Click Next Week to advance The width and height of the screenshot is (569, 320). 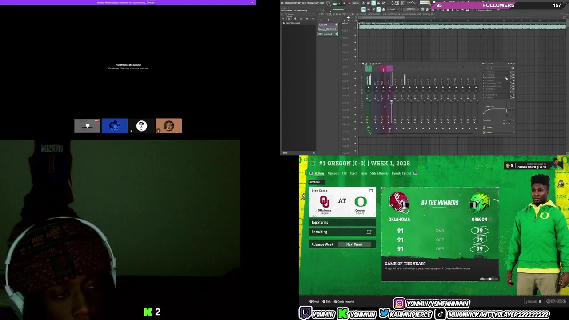coord(354,244)
